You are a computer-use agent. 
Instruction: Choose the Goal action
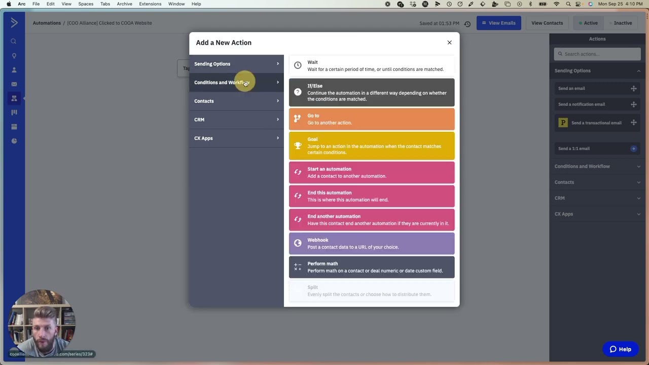point(372,145)
